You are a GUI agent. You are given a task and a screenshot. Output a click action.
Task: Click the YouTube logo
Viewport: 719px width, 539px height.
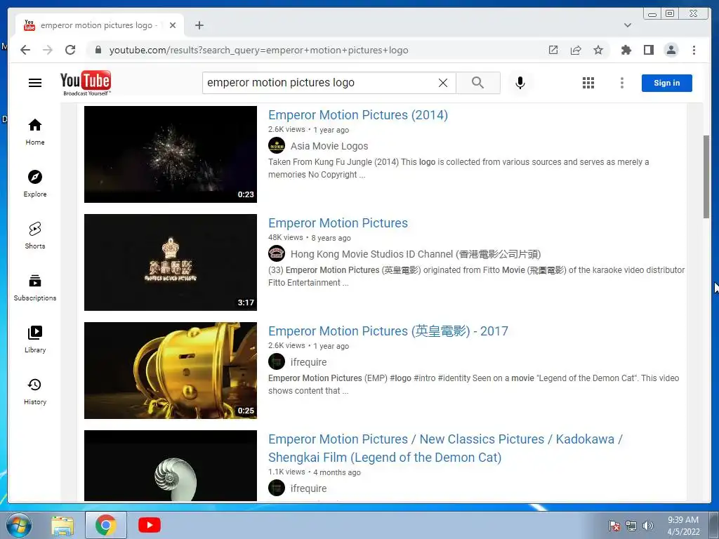(86, 83)
